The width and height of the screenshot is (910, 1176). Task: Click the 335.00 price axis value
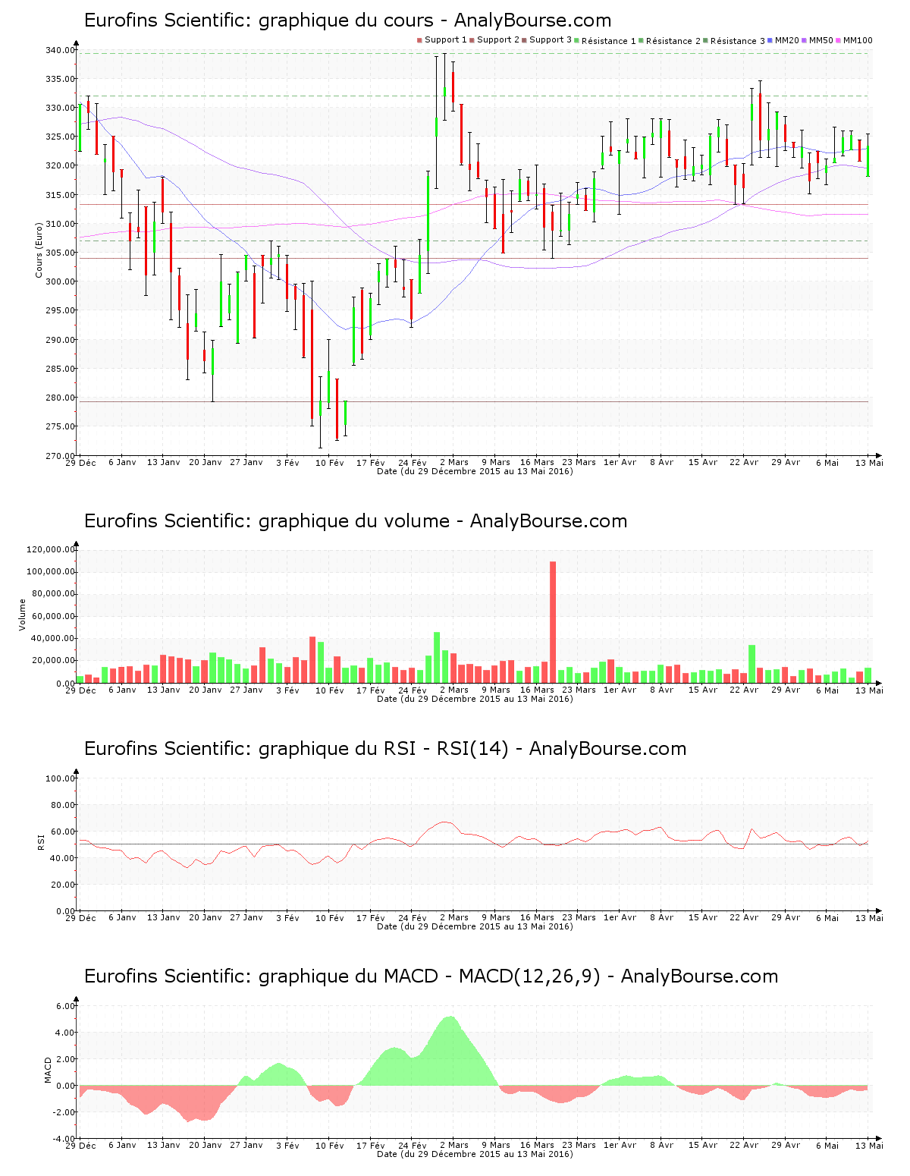coord(60,79)
